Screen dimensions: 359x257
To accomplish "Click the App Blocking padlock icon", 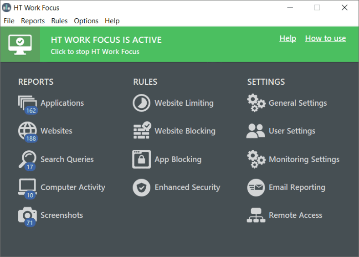I will 142,159.
